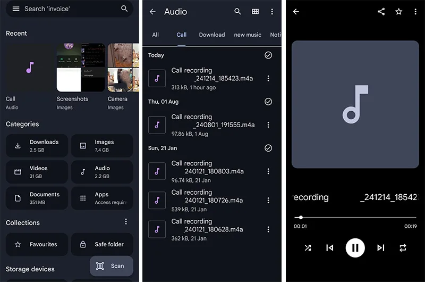This screenshot has height=282, width=425.
Task: Open the Safe folder
Action: tap(102, 244)
